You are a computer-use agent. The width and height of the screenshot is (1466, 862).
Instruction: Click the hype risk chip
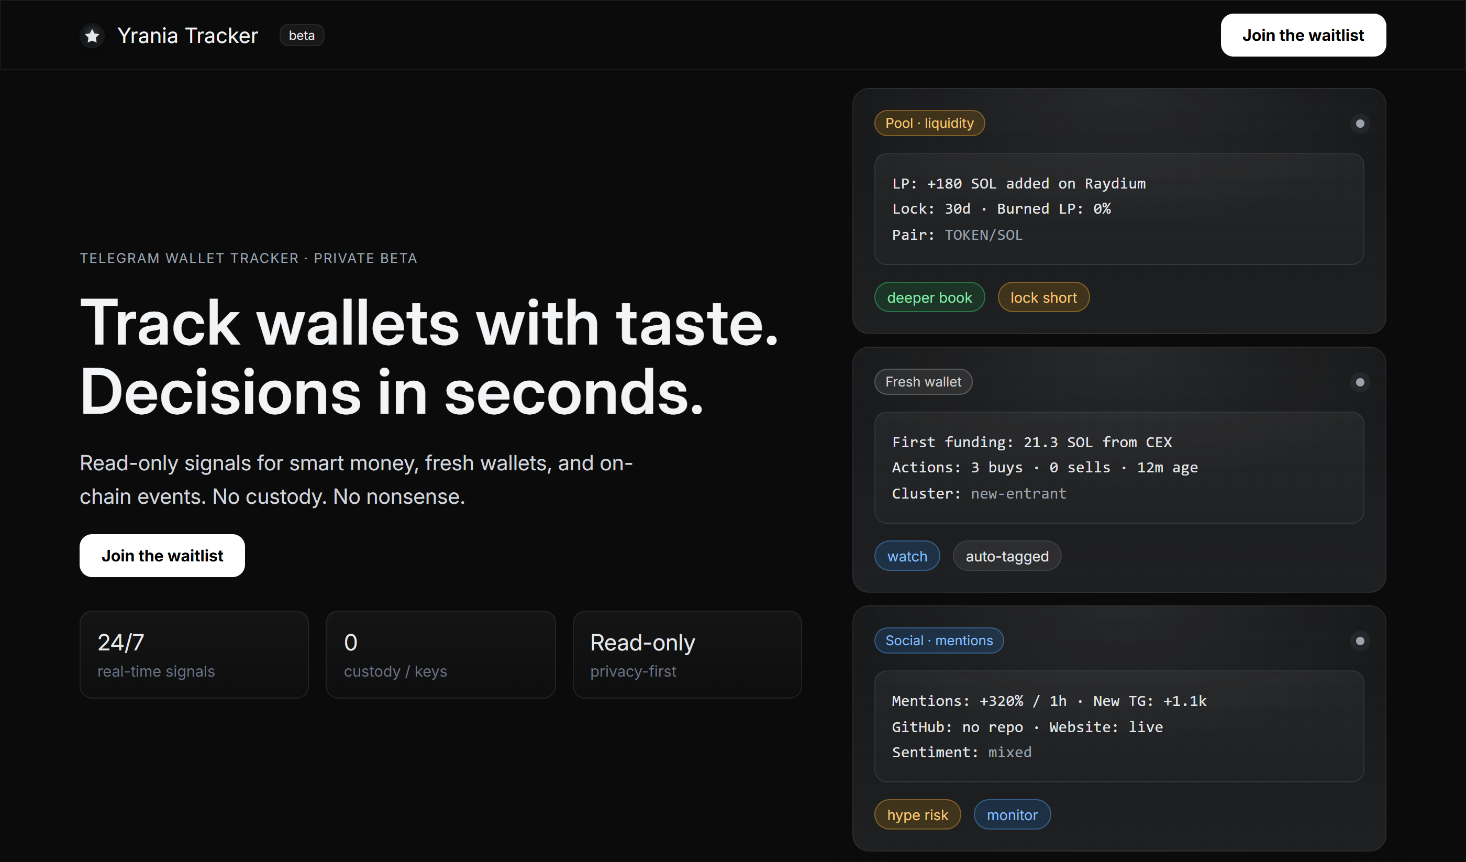pyautogui.click(x=917, y=814)
